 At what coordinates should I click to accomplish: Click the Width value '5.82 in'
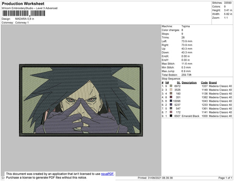pos(228,14)
